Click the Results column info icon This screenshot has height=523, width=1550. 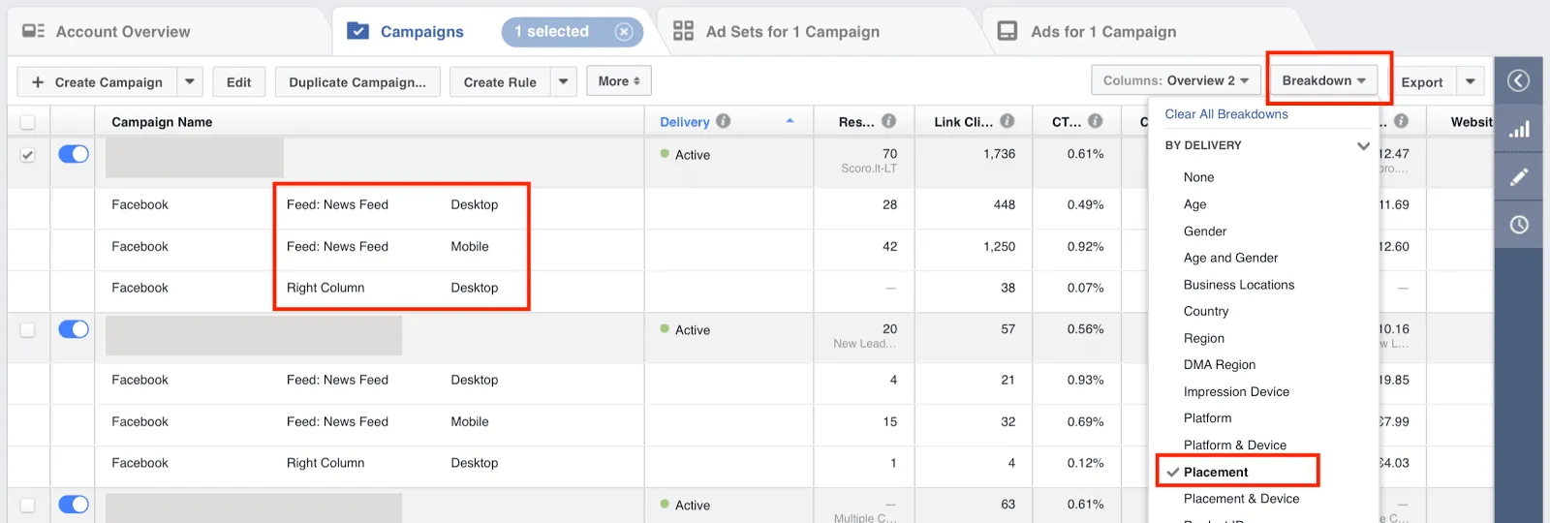coord(888,121)
